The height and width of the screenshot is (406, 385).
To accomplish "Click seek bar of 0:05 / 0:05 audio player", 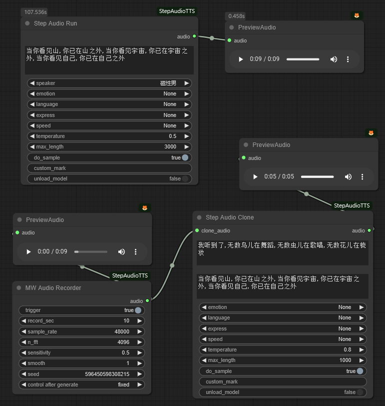I will [x=317, y=177].
